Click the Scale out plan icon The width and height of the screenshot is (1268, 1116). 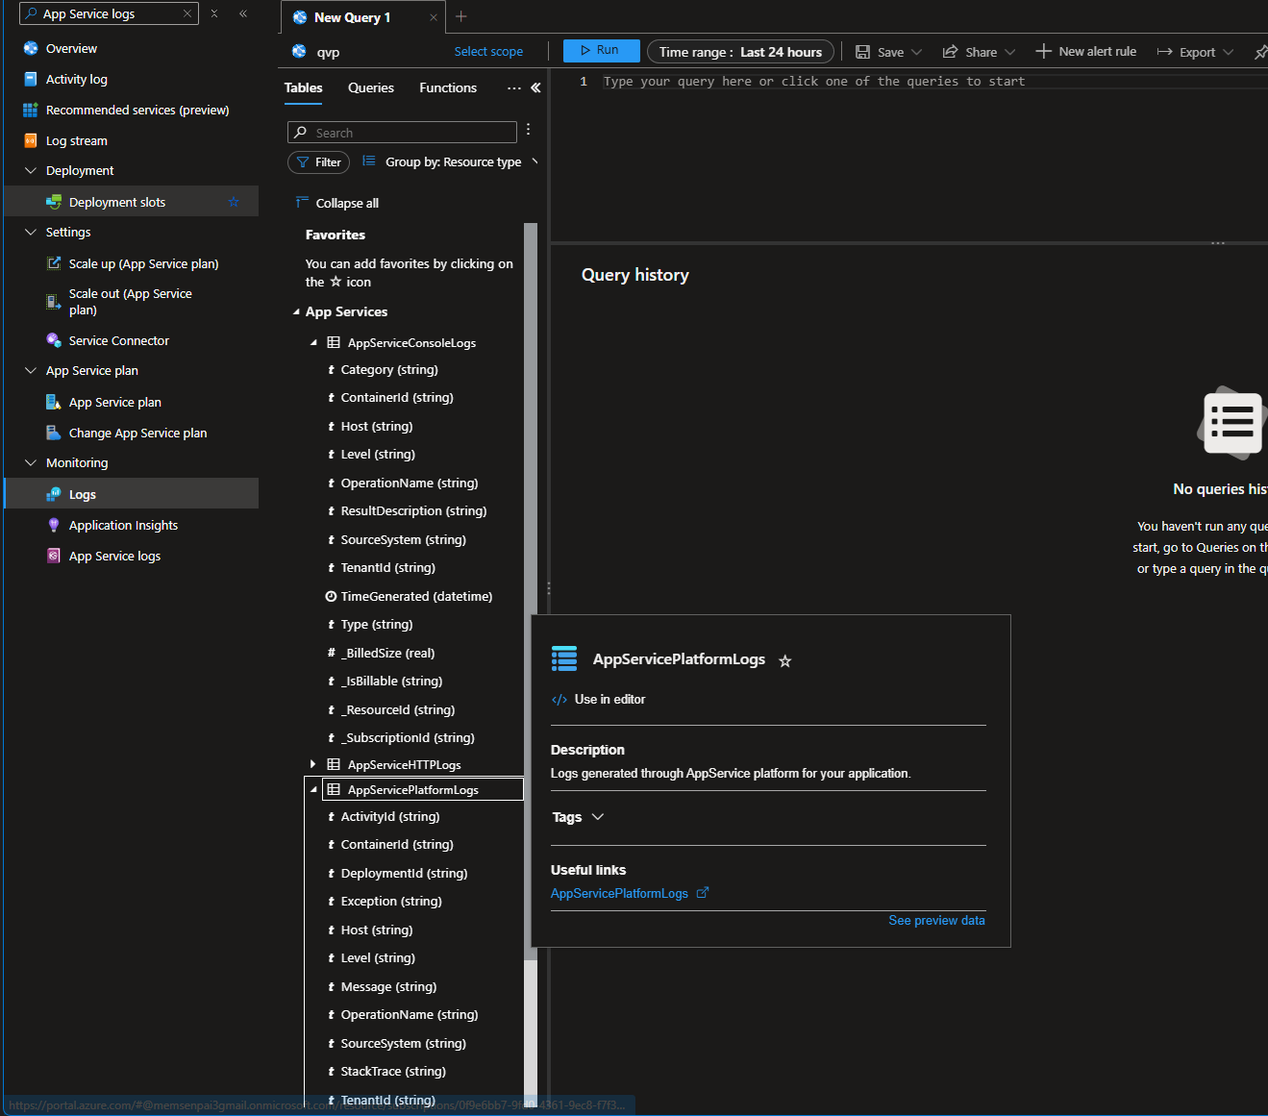click(x=54, y=302)
